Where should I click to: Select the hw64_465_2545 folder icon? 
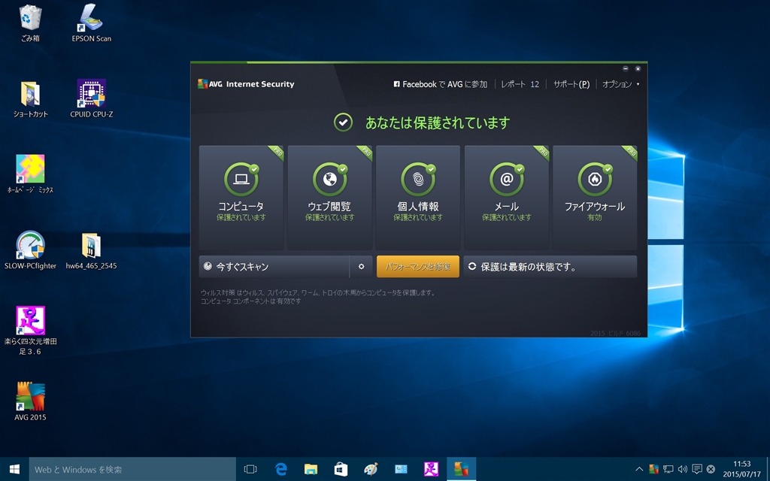pyautogui.click(x=91, y=251)
